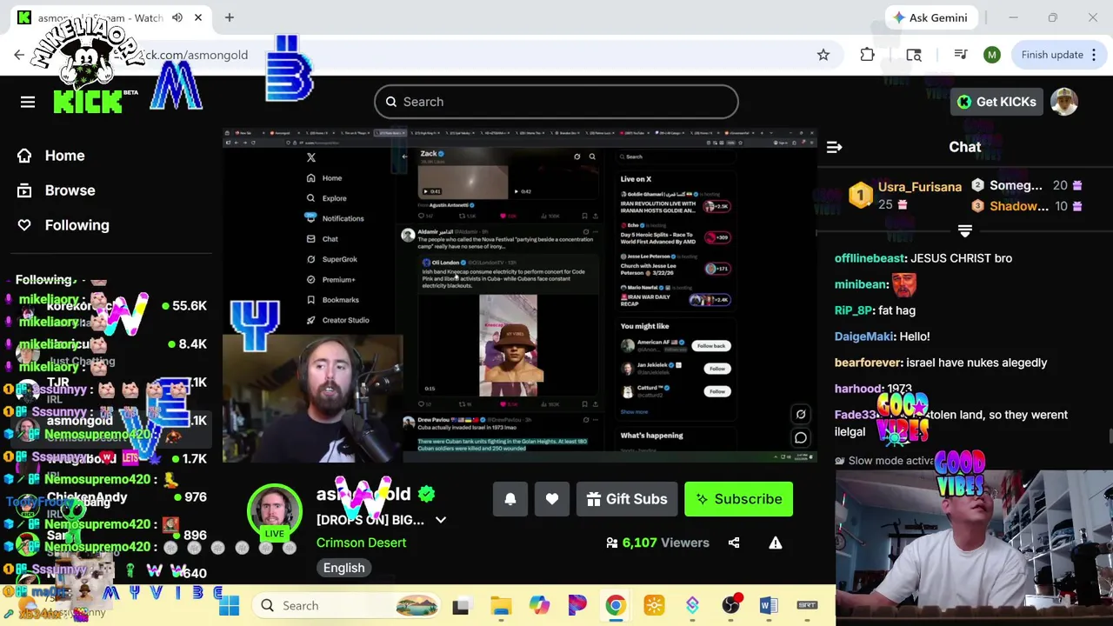Image resolution: width=1113 pixels, height=626 pixels.
Task: Open sidebar channel with 55.6K viewers
Action: pos(111,306)
